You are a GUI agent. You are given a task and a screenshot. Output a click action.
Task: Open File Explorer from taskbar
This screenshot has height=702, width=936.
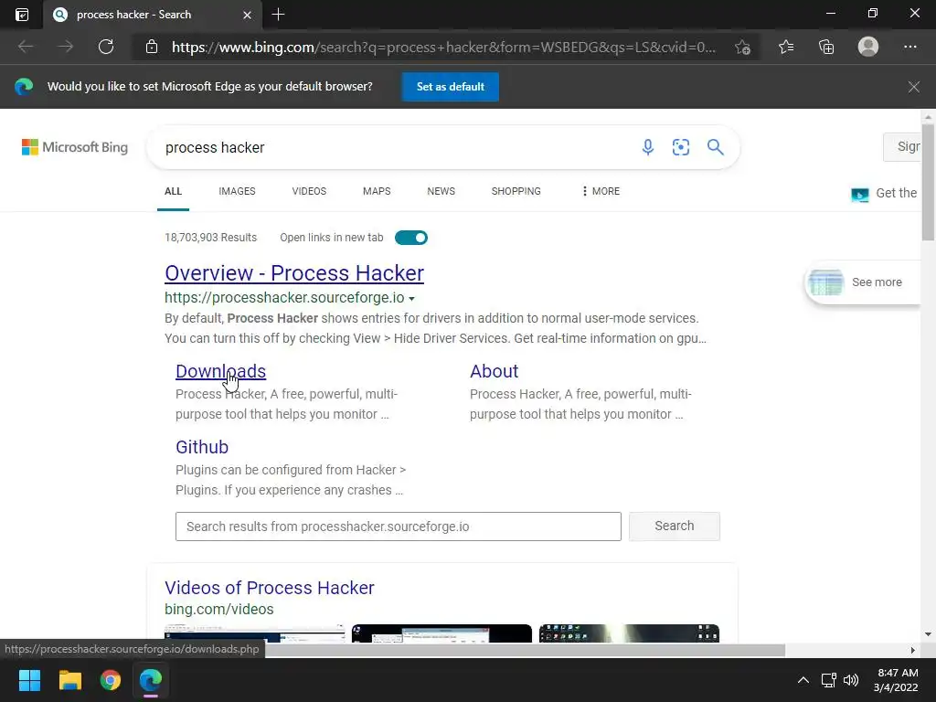coord(69,680)
